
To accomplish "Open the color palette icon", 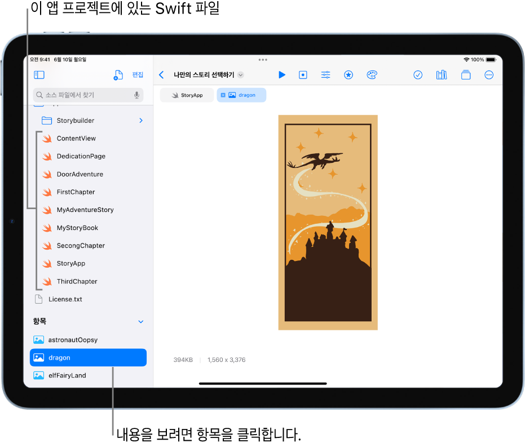I will [372, 75].
